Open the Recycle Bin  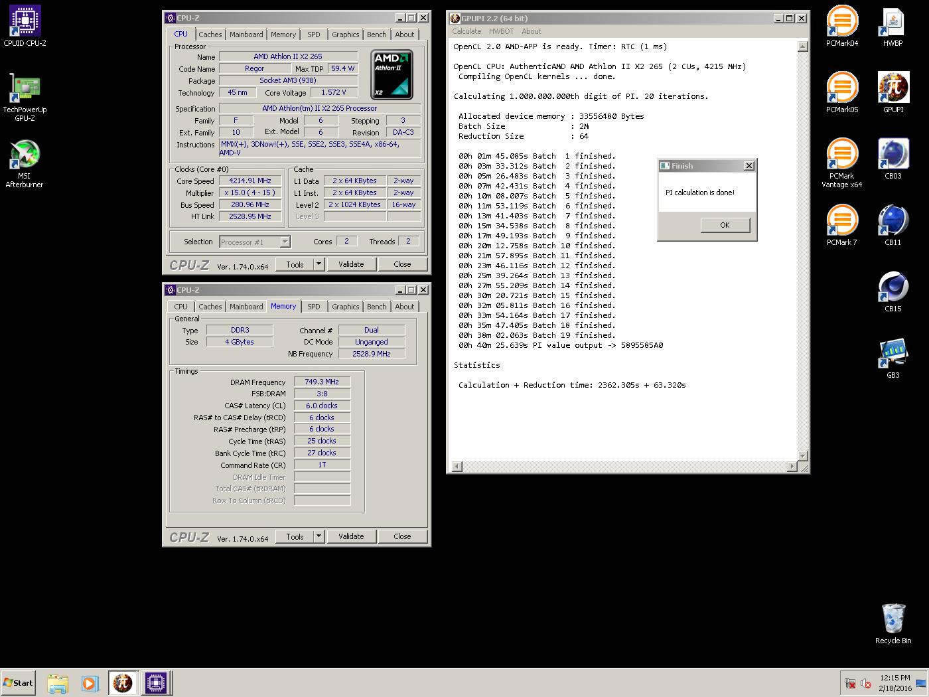click(x=893, y=624)
